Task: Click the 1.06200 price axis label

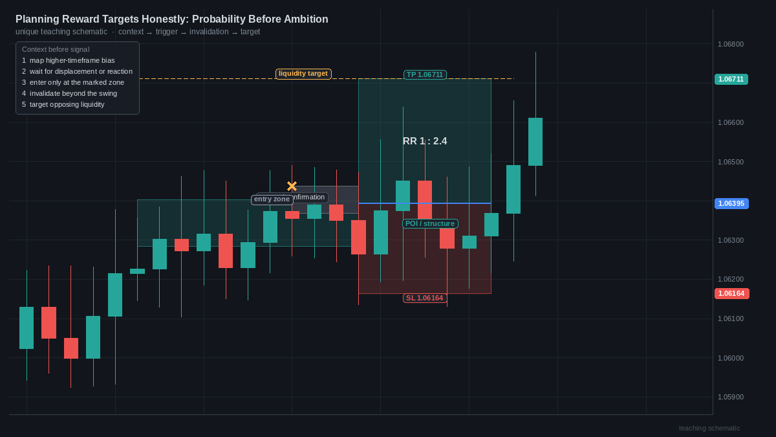Action: pyautogui.click(x=731, y=279)
